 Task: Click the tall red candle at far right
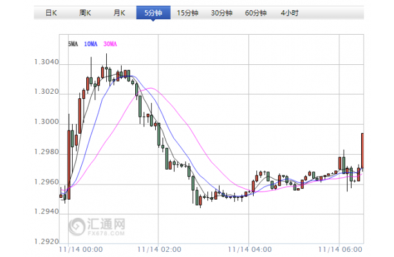[x=363, y=150]
